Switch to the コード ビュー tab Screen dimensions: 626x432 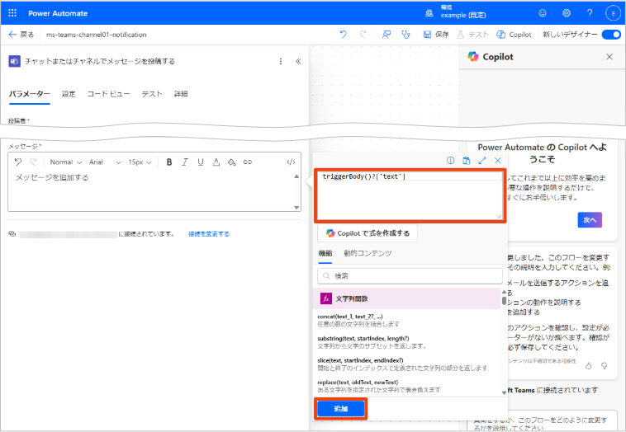(108, 94)
